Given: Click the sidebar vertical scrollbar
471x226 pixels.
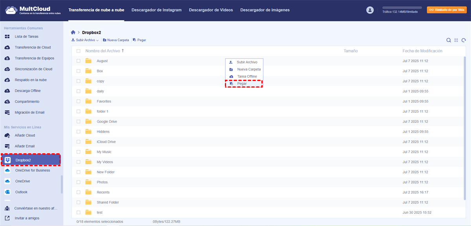Looking at the screenshot, I should coord(61,184).
